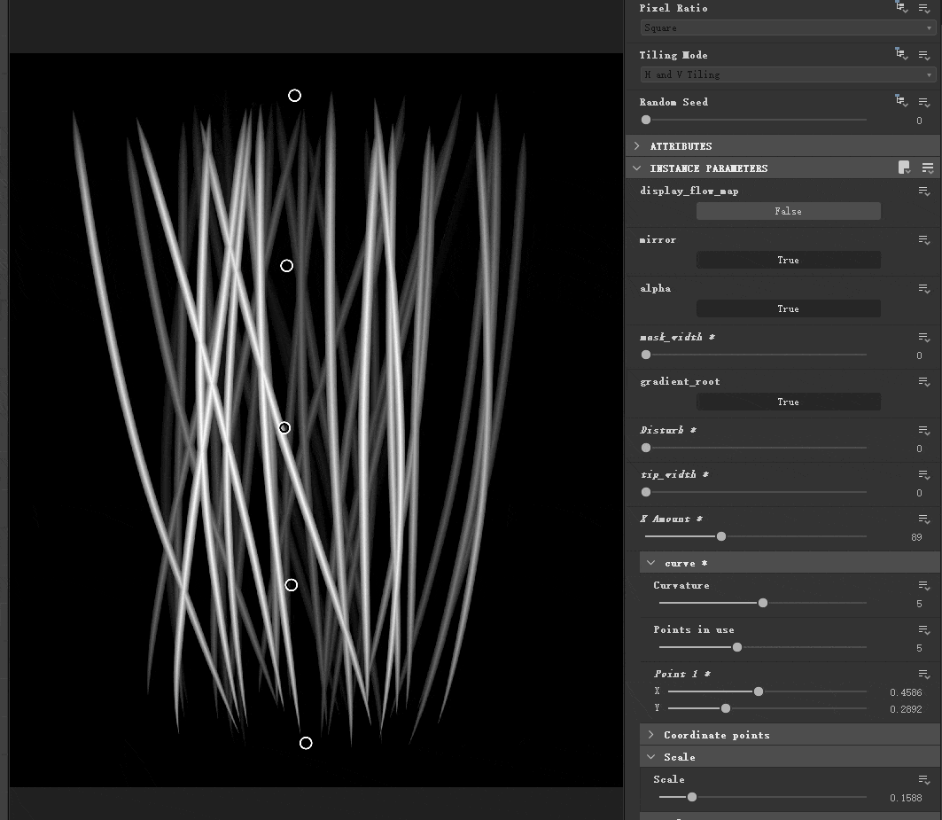Toggle alpha True button
Image resolution: width=942 pixels, height=820 pixels.
point(788,308)
